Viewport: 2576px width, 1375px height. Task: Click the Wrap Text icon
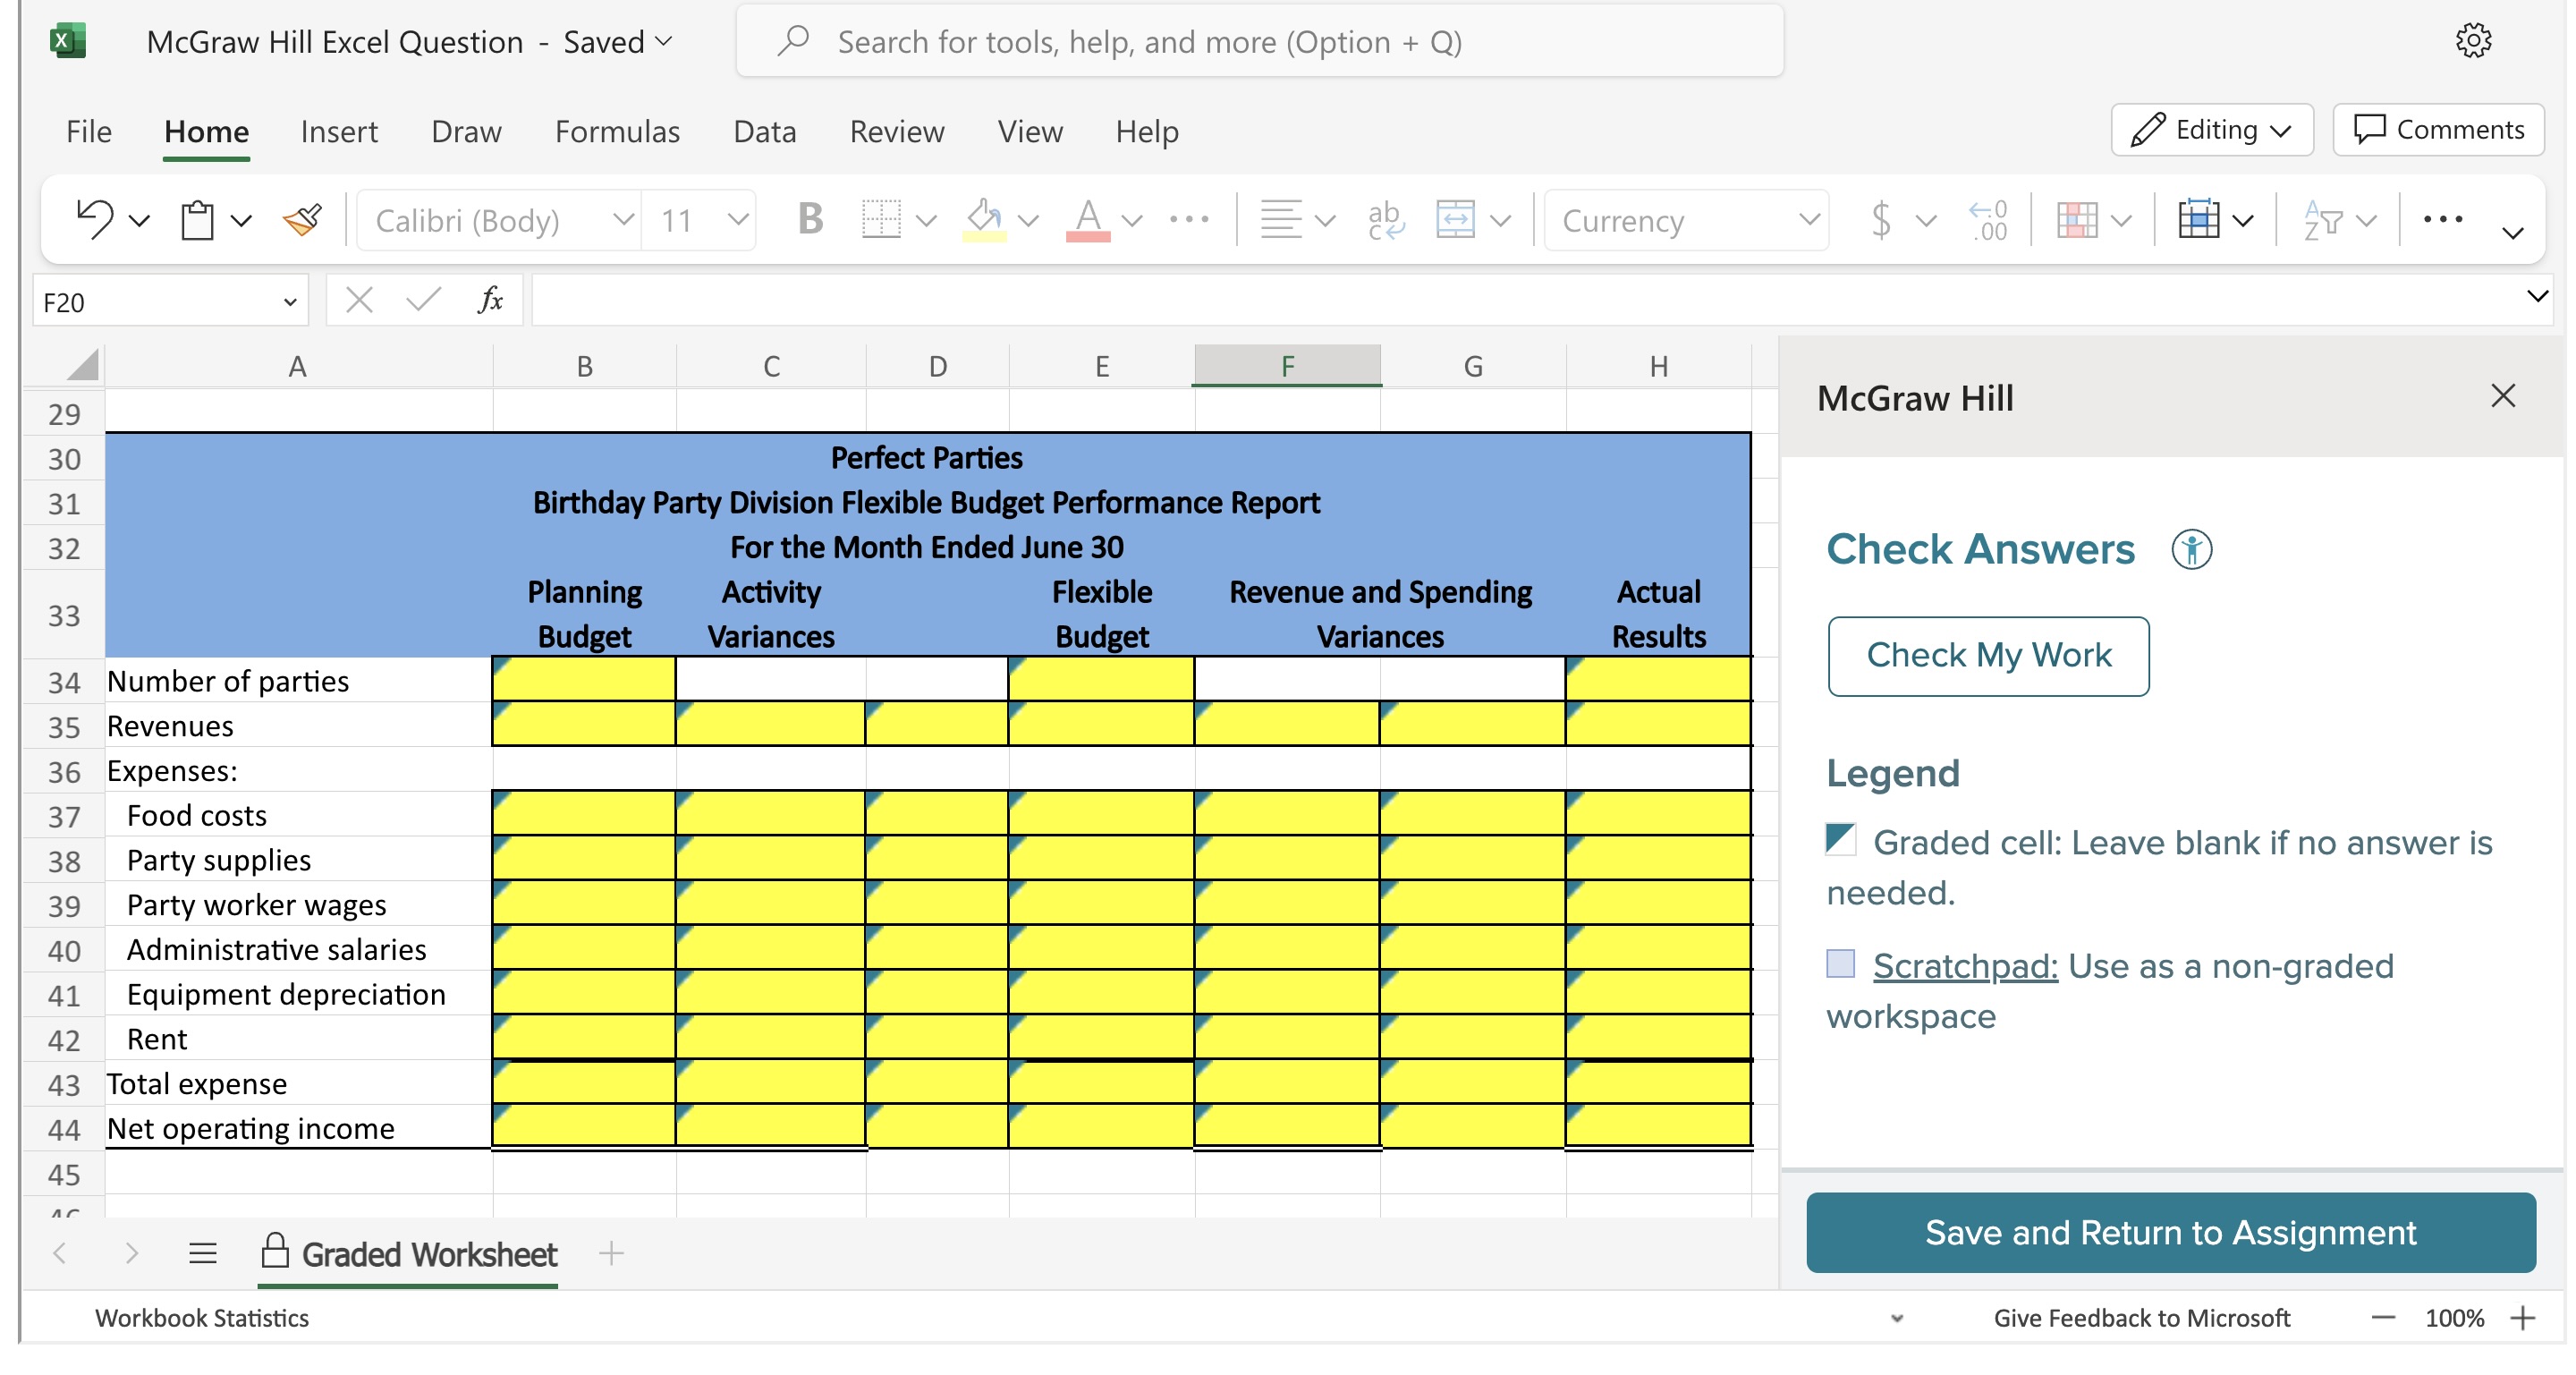[1385, 219]
